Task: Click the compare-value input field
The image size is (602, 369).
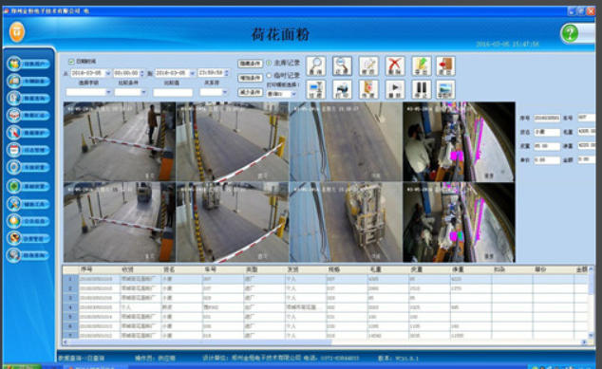Action: [173, 92]
